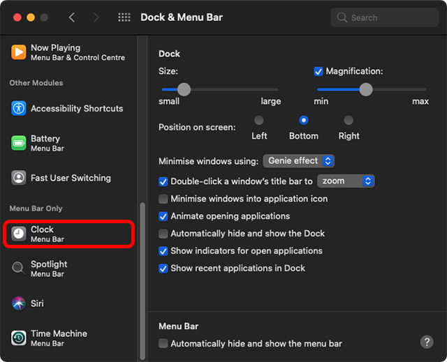Select Clock Menu Bar item

click(68, 234)
